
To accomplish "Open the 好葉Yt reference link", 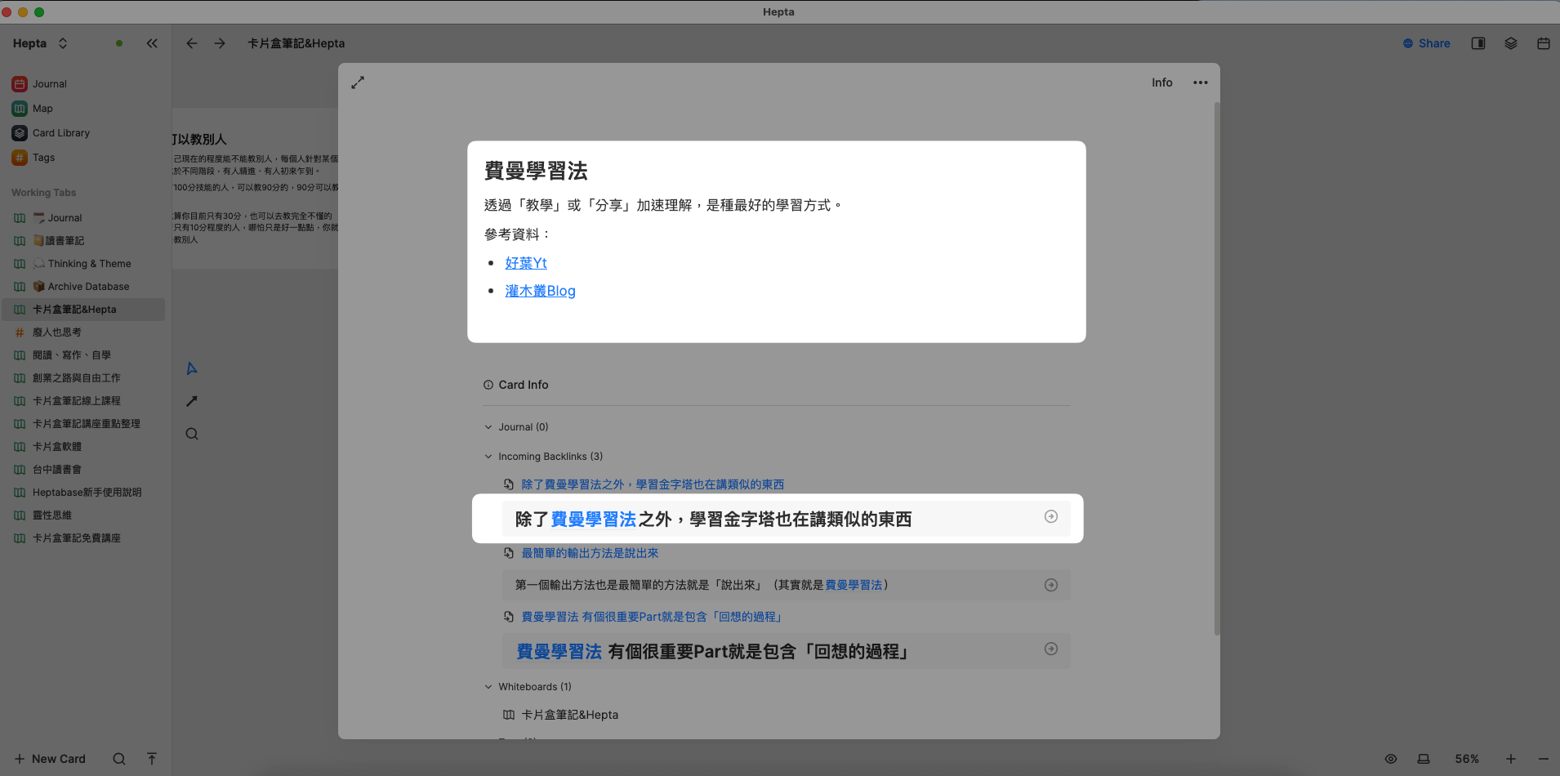I will (525, 262).
